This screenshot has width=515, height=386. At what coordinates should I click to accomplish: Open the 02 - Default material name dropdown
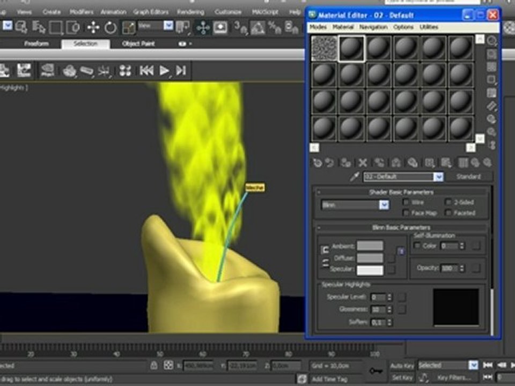[438, 177]
